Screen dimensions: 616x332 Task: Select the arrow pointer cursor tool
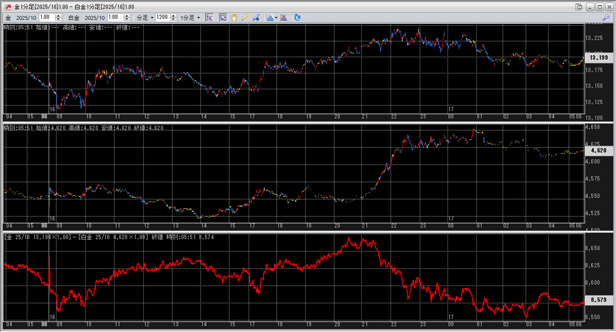tap(223, 18)
